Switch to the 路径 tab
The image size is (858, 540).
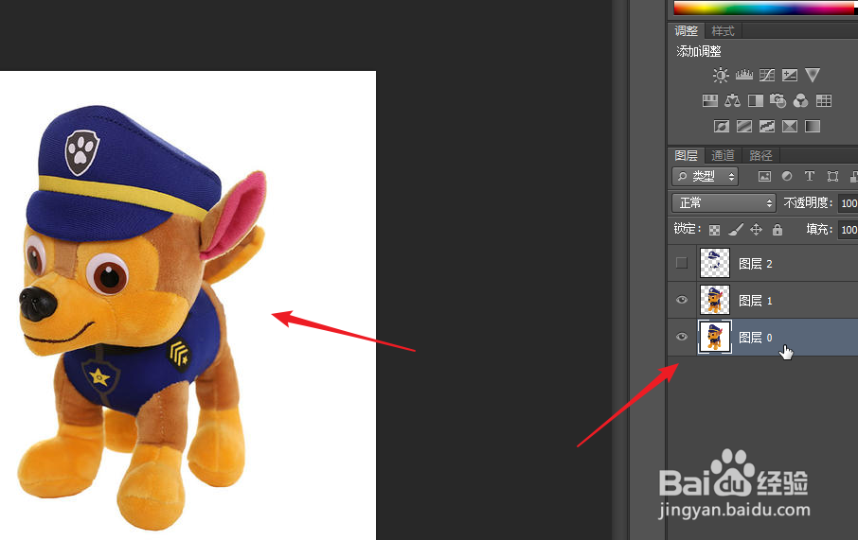[x=760, y=155]
